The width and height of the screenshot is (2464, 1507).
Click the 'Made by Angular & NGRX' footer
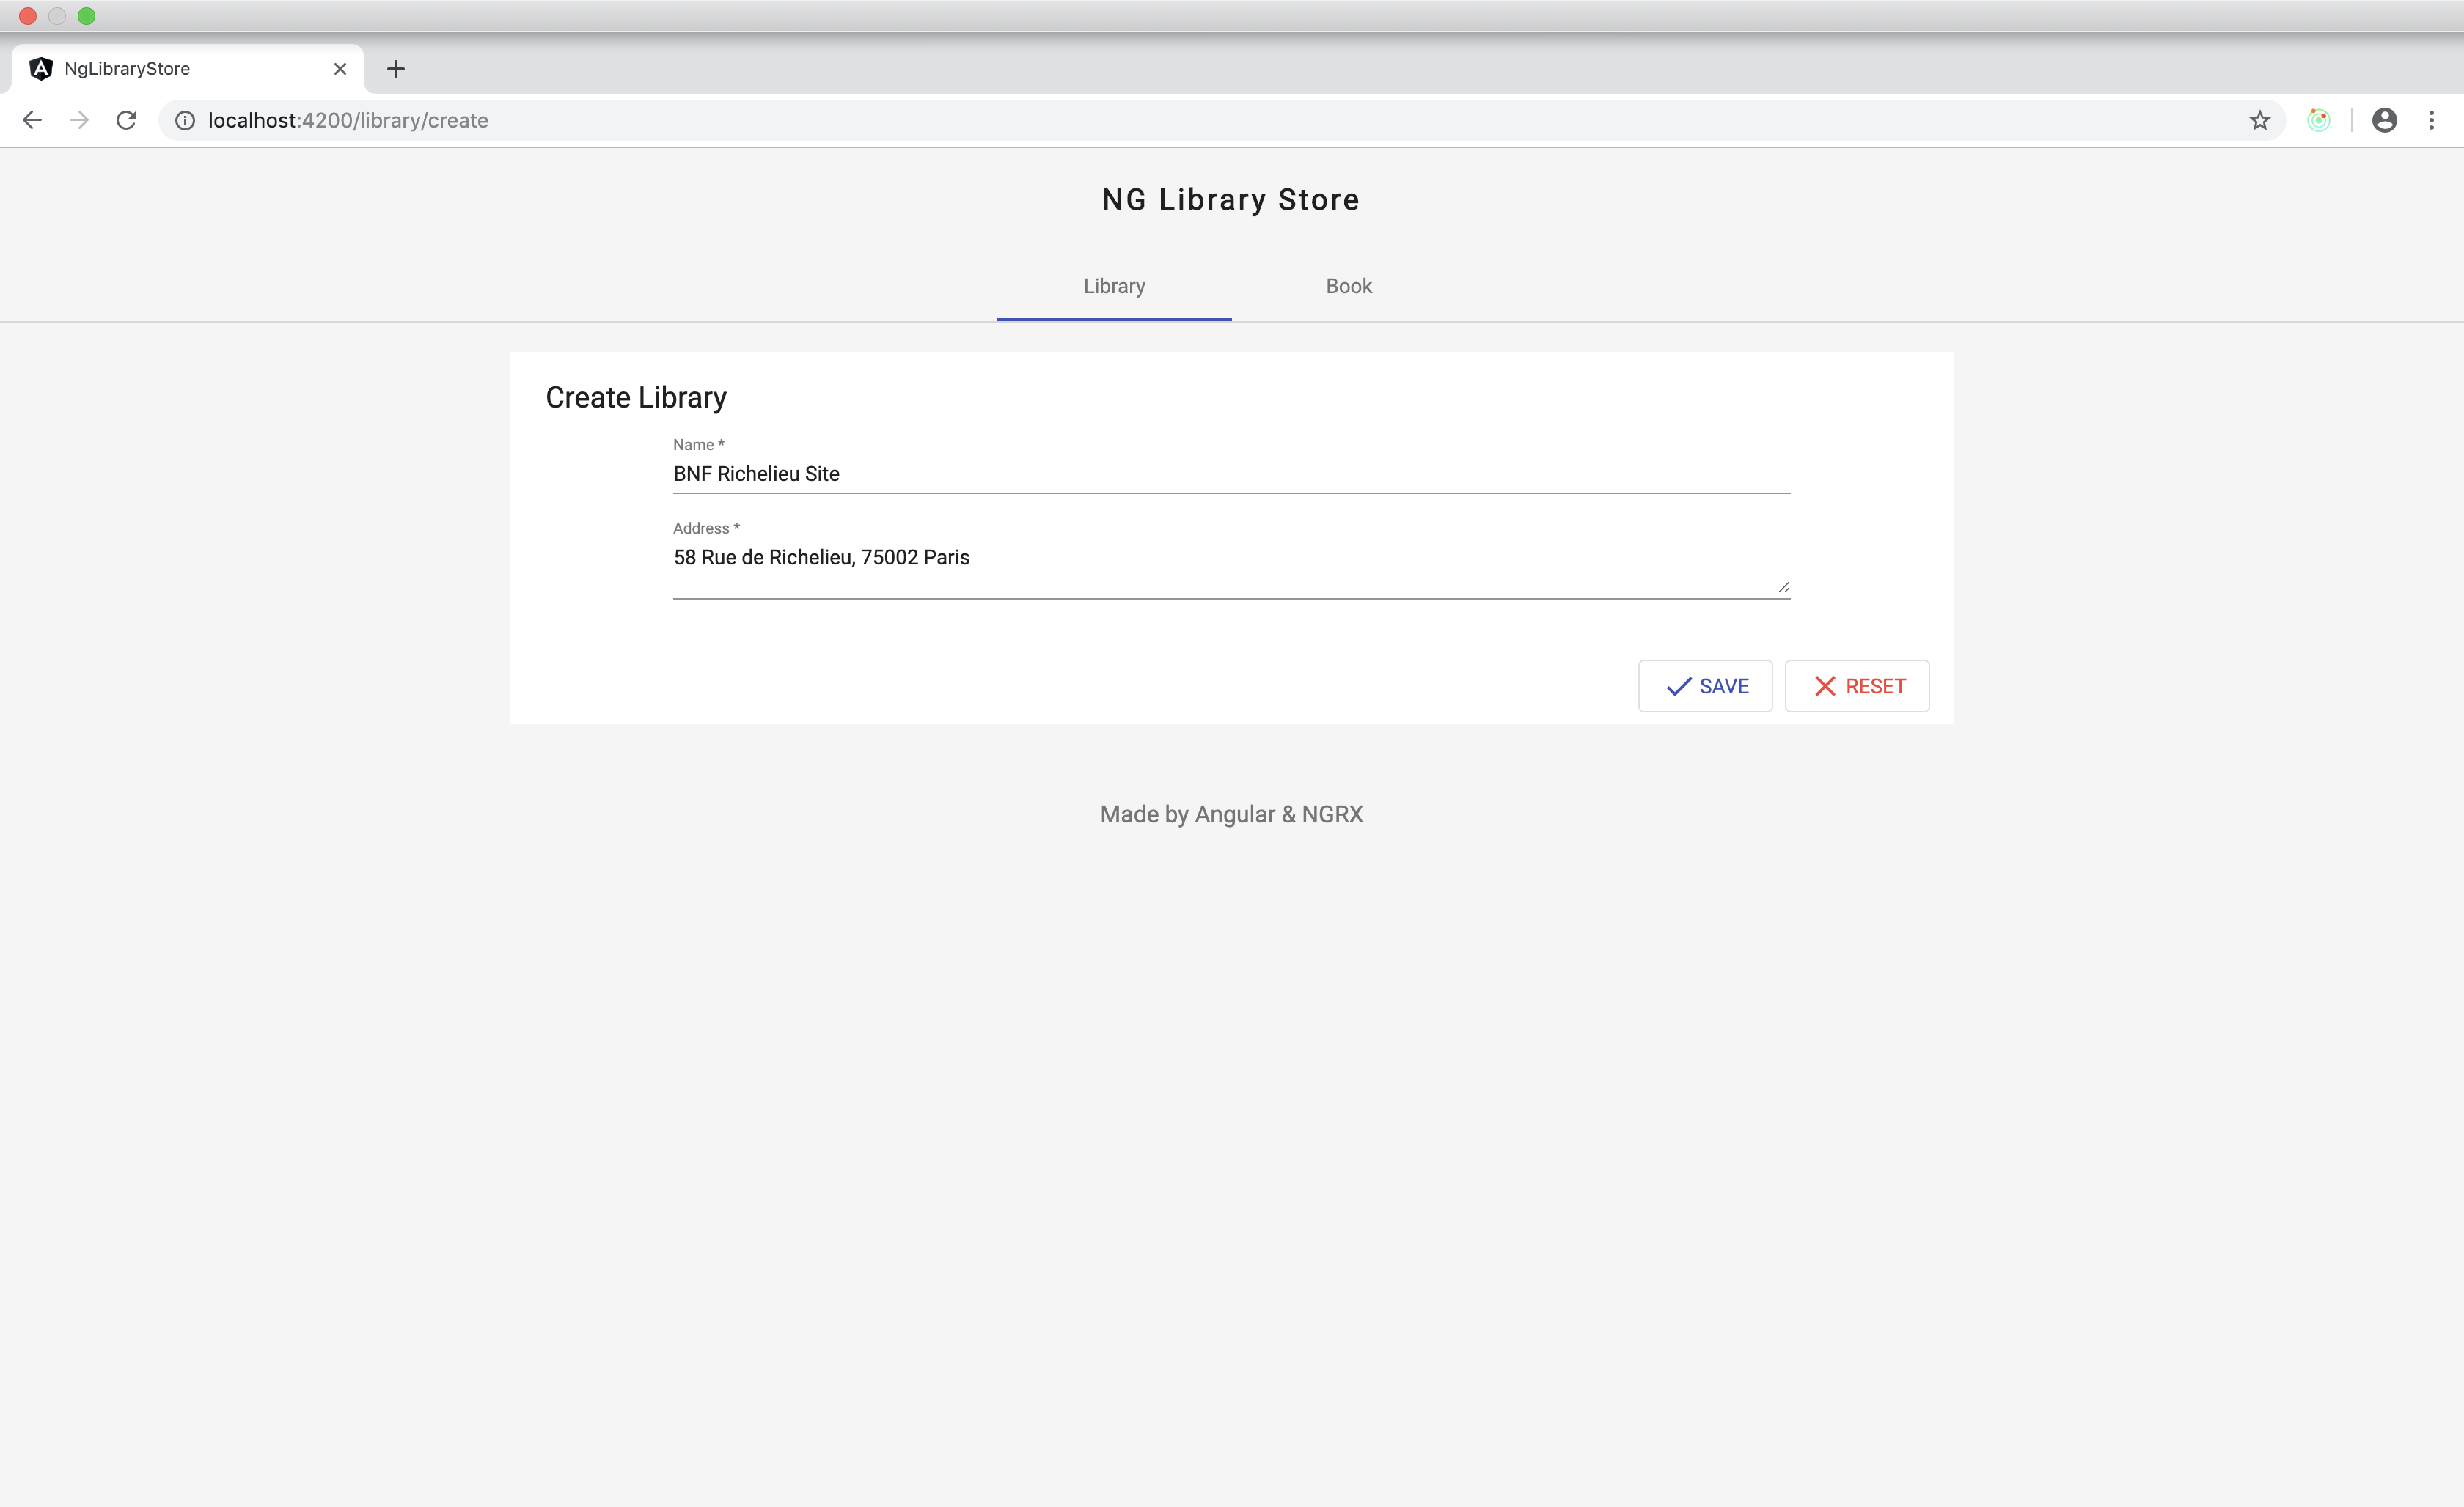(1231, 814)
